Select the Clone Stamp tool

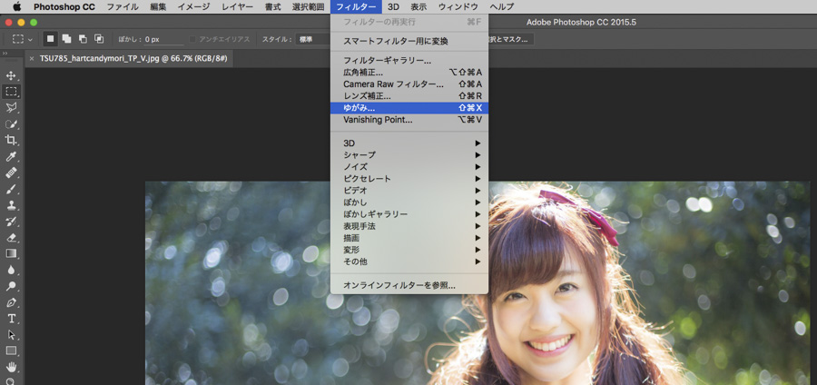click(11, 204)
